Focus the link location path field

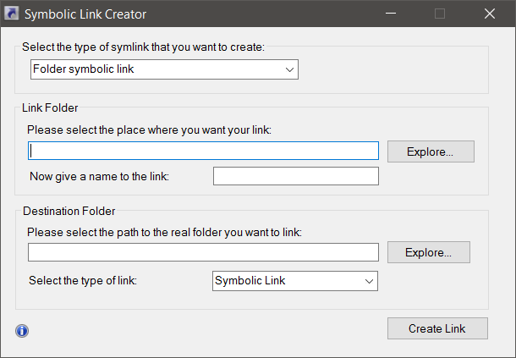203,151
